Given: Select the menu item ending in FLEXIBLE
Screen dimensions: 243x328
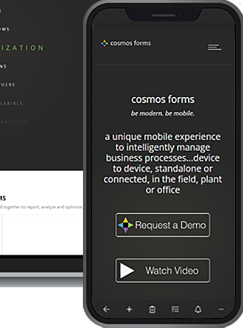Looking at the screenshot, I should 12,103.
